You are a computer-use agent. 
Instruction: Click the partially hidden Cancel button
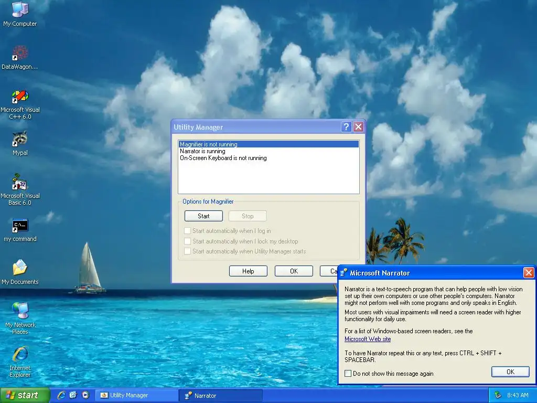[329, 271]
